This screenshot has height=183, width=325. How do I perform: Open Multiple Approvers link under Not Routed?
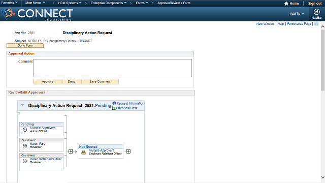click(x=102, y=150)
